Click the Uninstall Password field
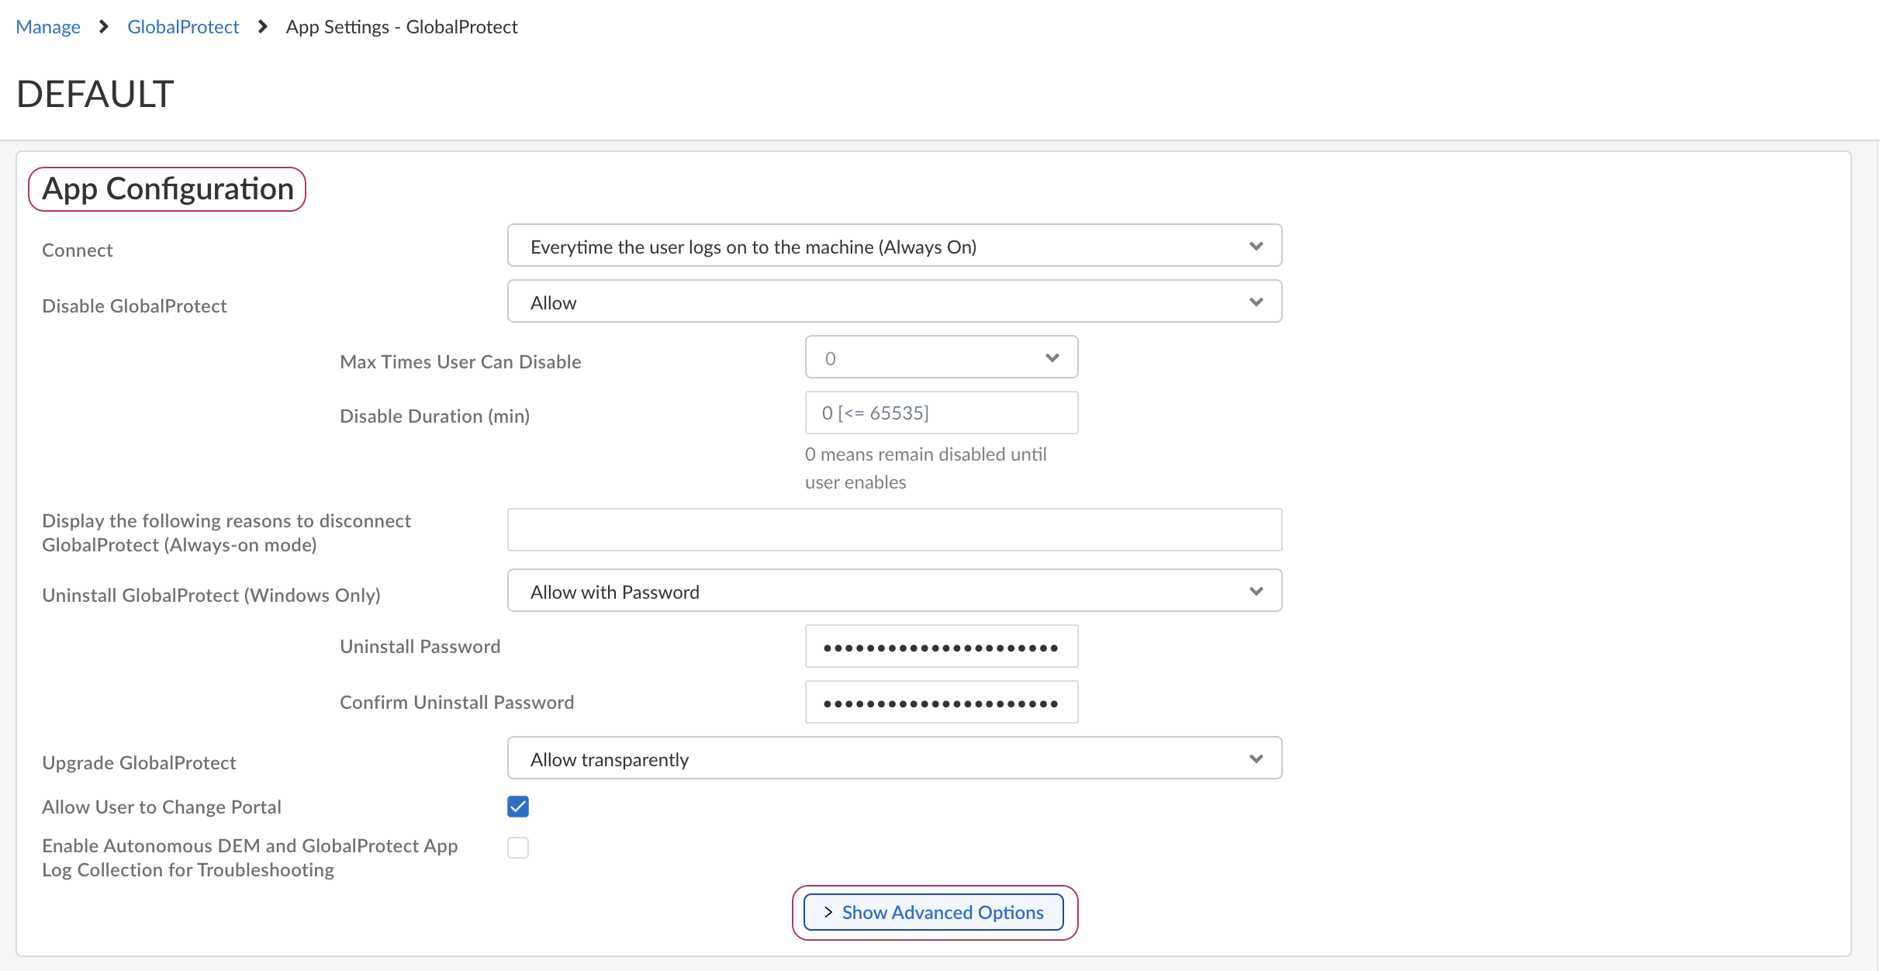1880x971 pixels. point(941,647)
